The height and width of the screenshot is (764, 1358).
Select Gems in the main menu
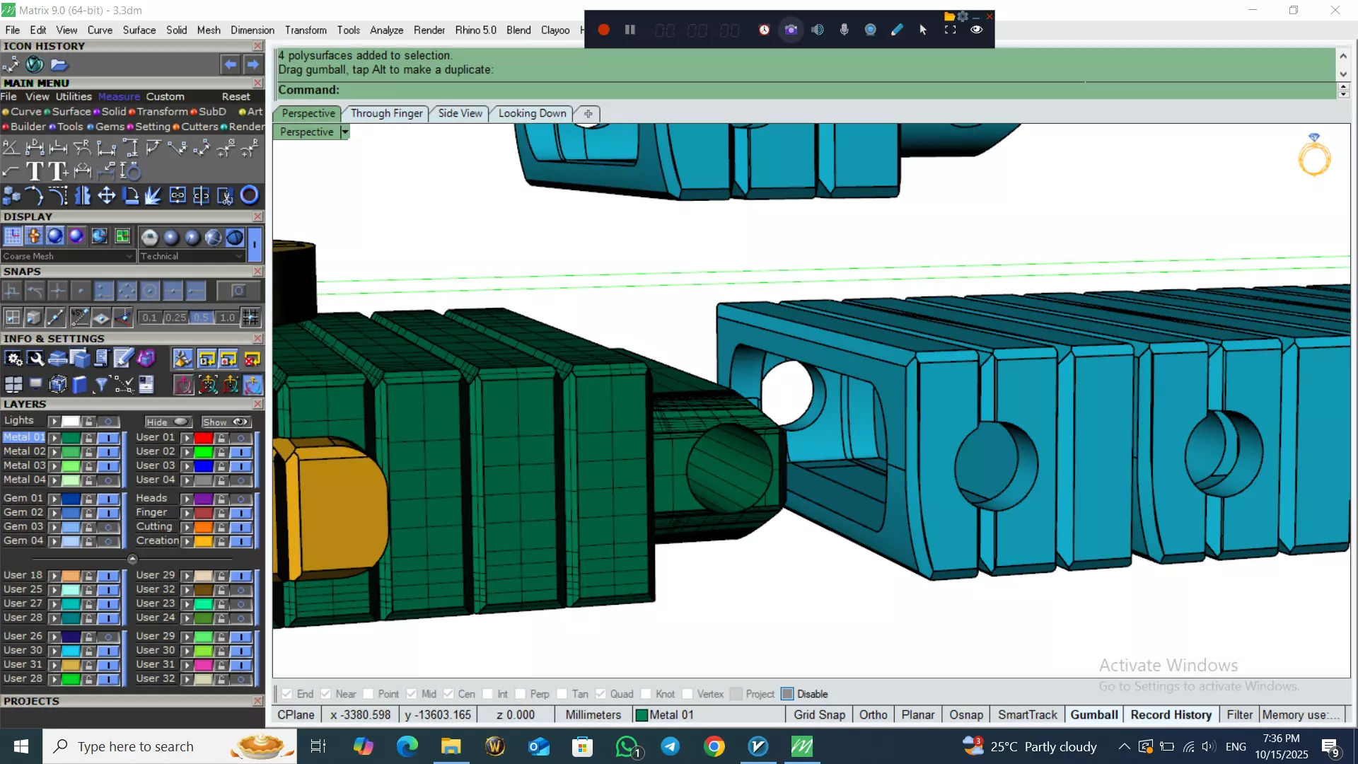[110, 127]
